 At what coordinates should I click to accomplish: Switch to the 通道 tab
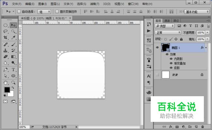tap(167, 20)
